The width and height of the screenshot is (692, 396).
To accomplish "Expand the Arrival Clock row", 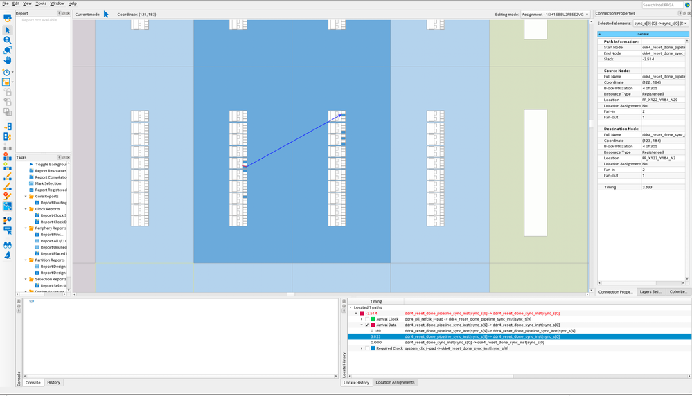I will [x=362, y=319].
